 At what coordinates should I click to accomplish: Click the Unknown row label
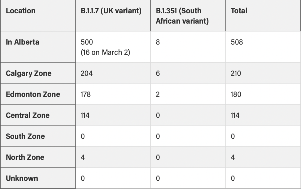22,178
